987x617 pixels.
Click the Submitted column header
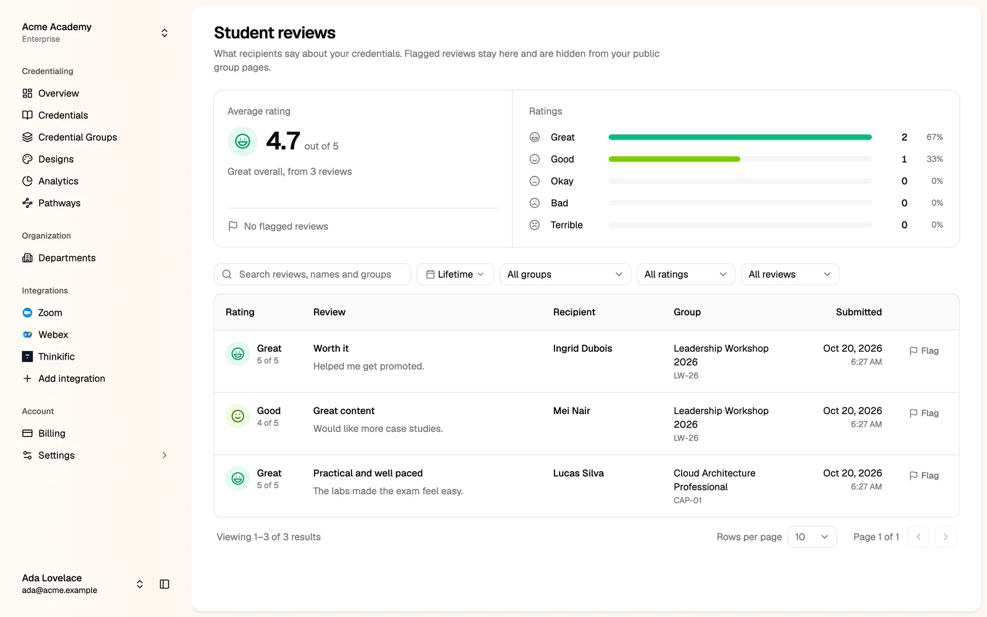tap(859, 312)
